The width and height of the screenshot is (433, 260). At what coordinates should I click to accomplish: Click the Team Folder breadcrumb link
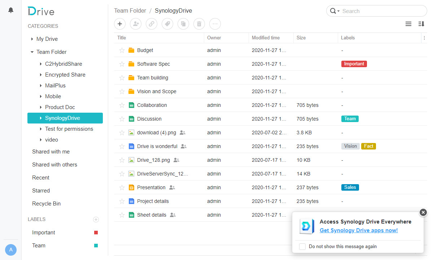[130, 10]
